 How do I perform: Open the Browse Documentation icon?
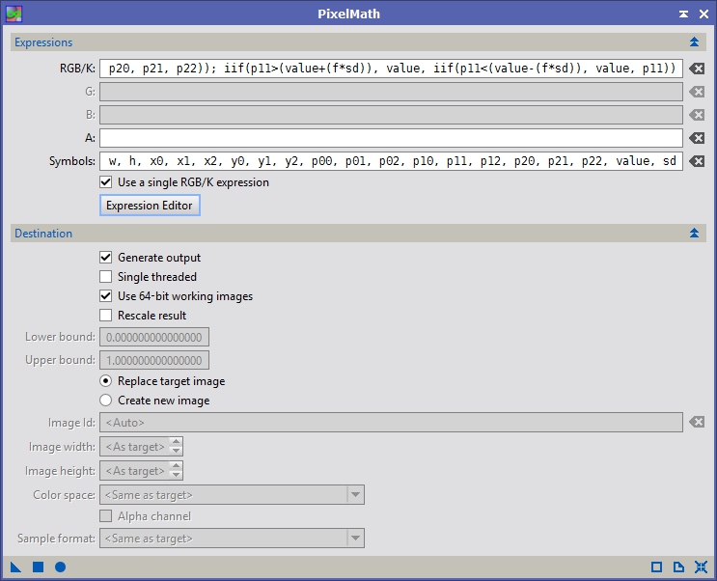point(678,567)
